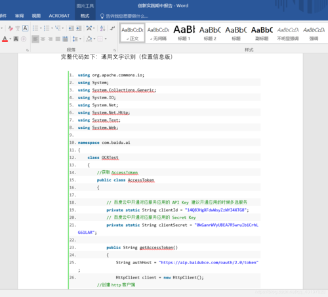This screenshot has height=297, width=328.
Task: Open the line spacing options dropdown
Action: [x=81, y=39]
